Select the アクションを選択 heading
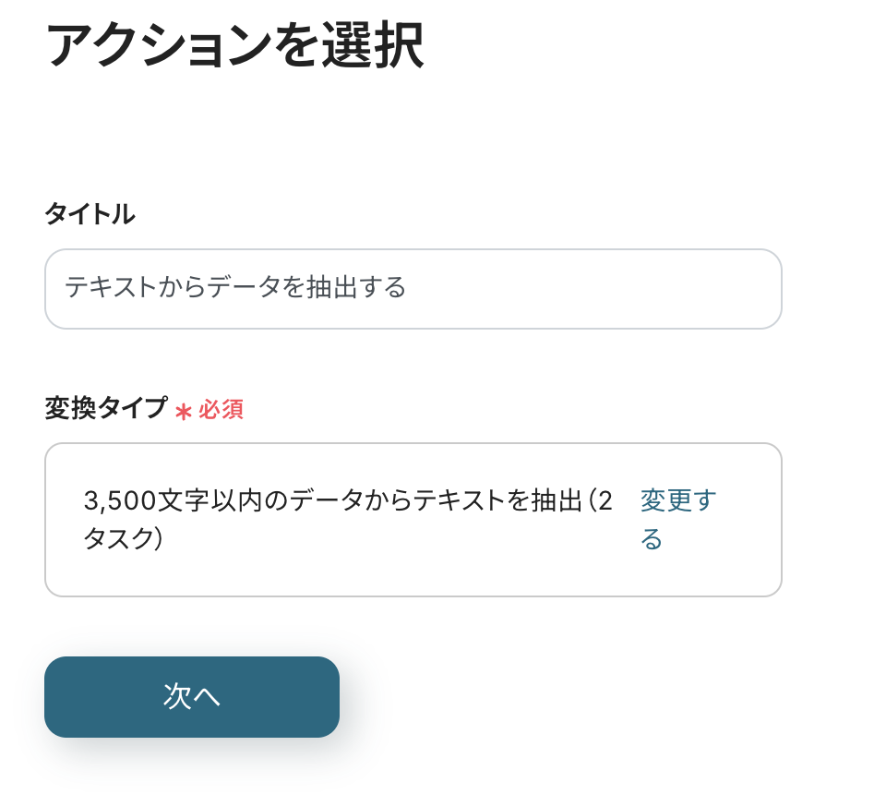This screenshot has height=794, width=886. click(234, 46)
